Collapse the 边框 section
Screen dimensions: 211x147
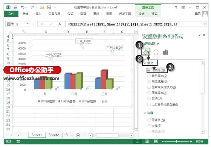[145, 113]
